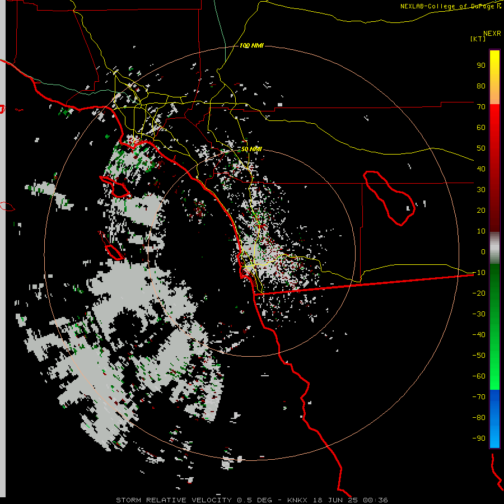
Task: Click the 0 value on the velocity scale
Action: (x=483, y=251)
